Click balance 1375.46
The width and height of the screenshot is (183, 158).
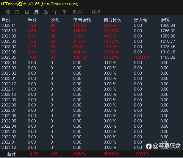[168, 47]
